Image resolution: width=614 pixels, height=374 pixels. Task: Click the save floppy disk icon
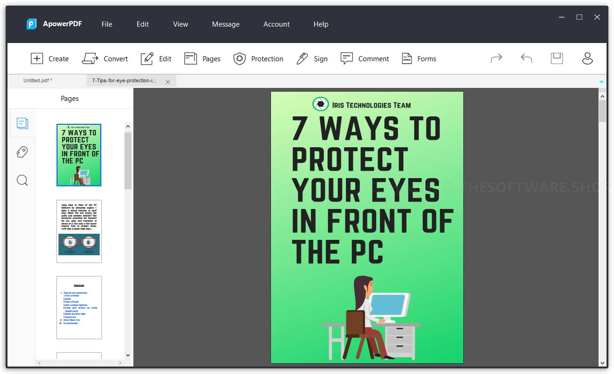(557, 58)
